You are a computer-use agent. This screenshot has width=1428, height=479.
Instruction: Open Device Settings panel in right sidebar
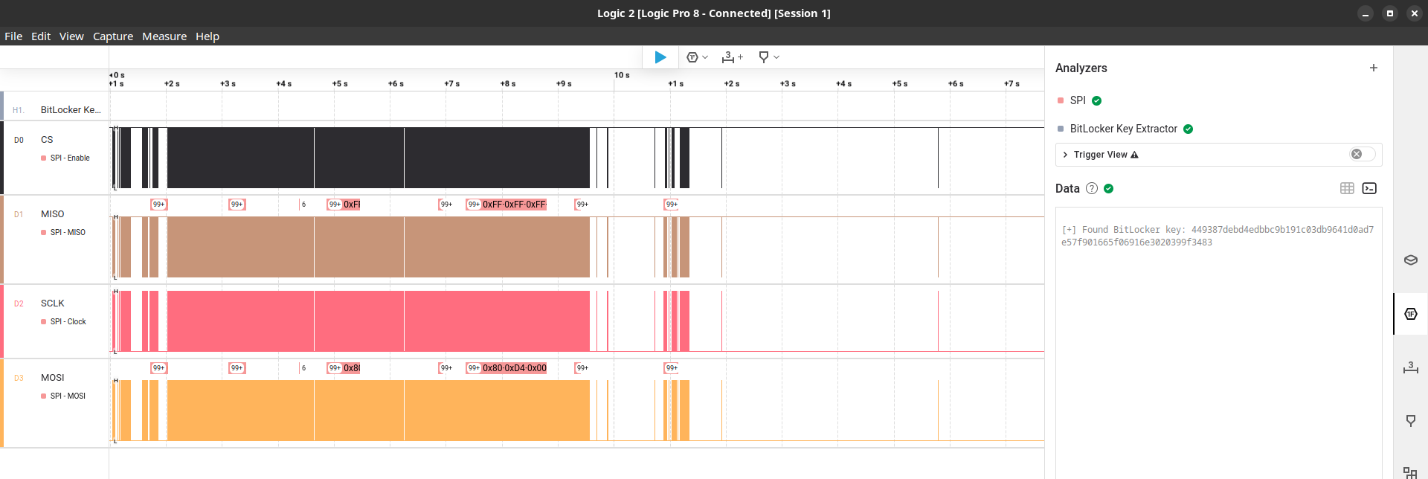coord(1411,260)
